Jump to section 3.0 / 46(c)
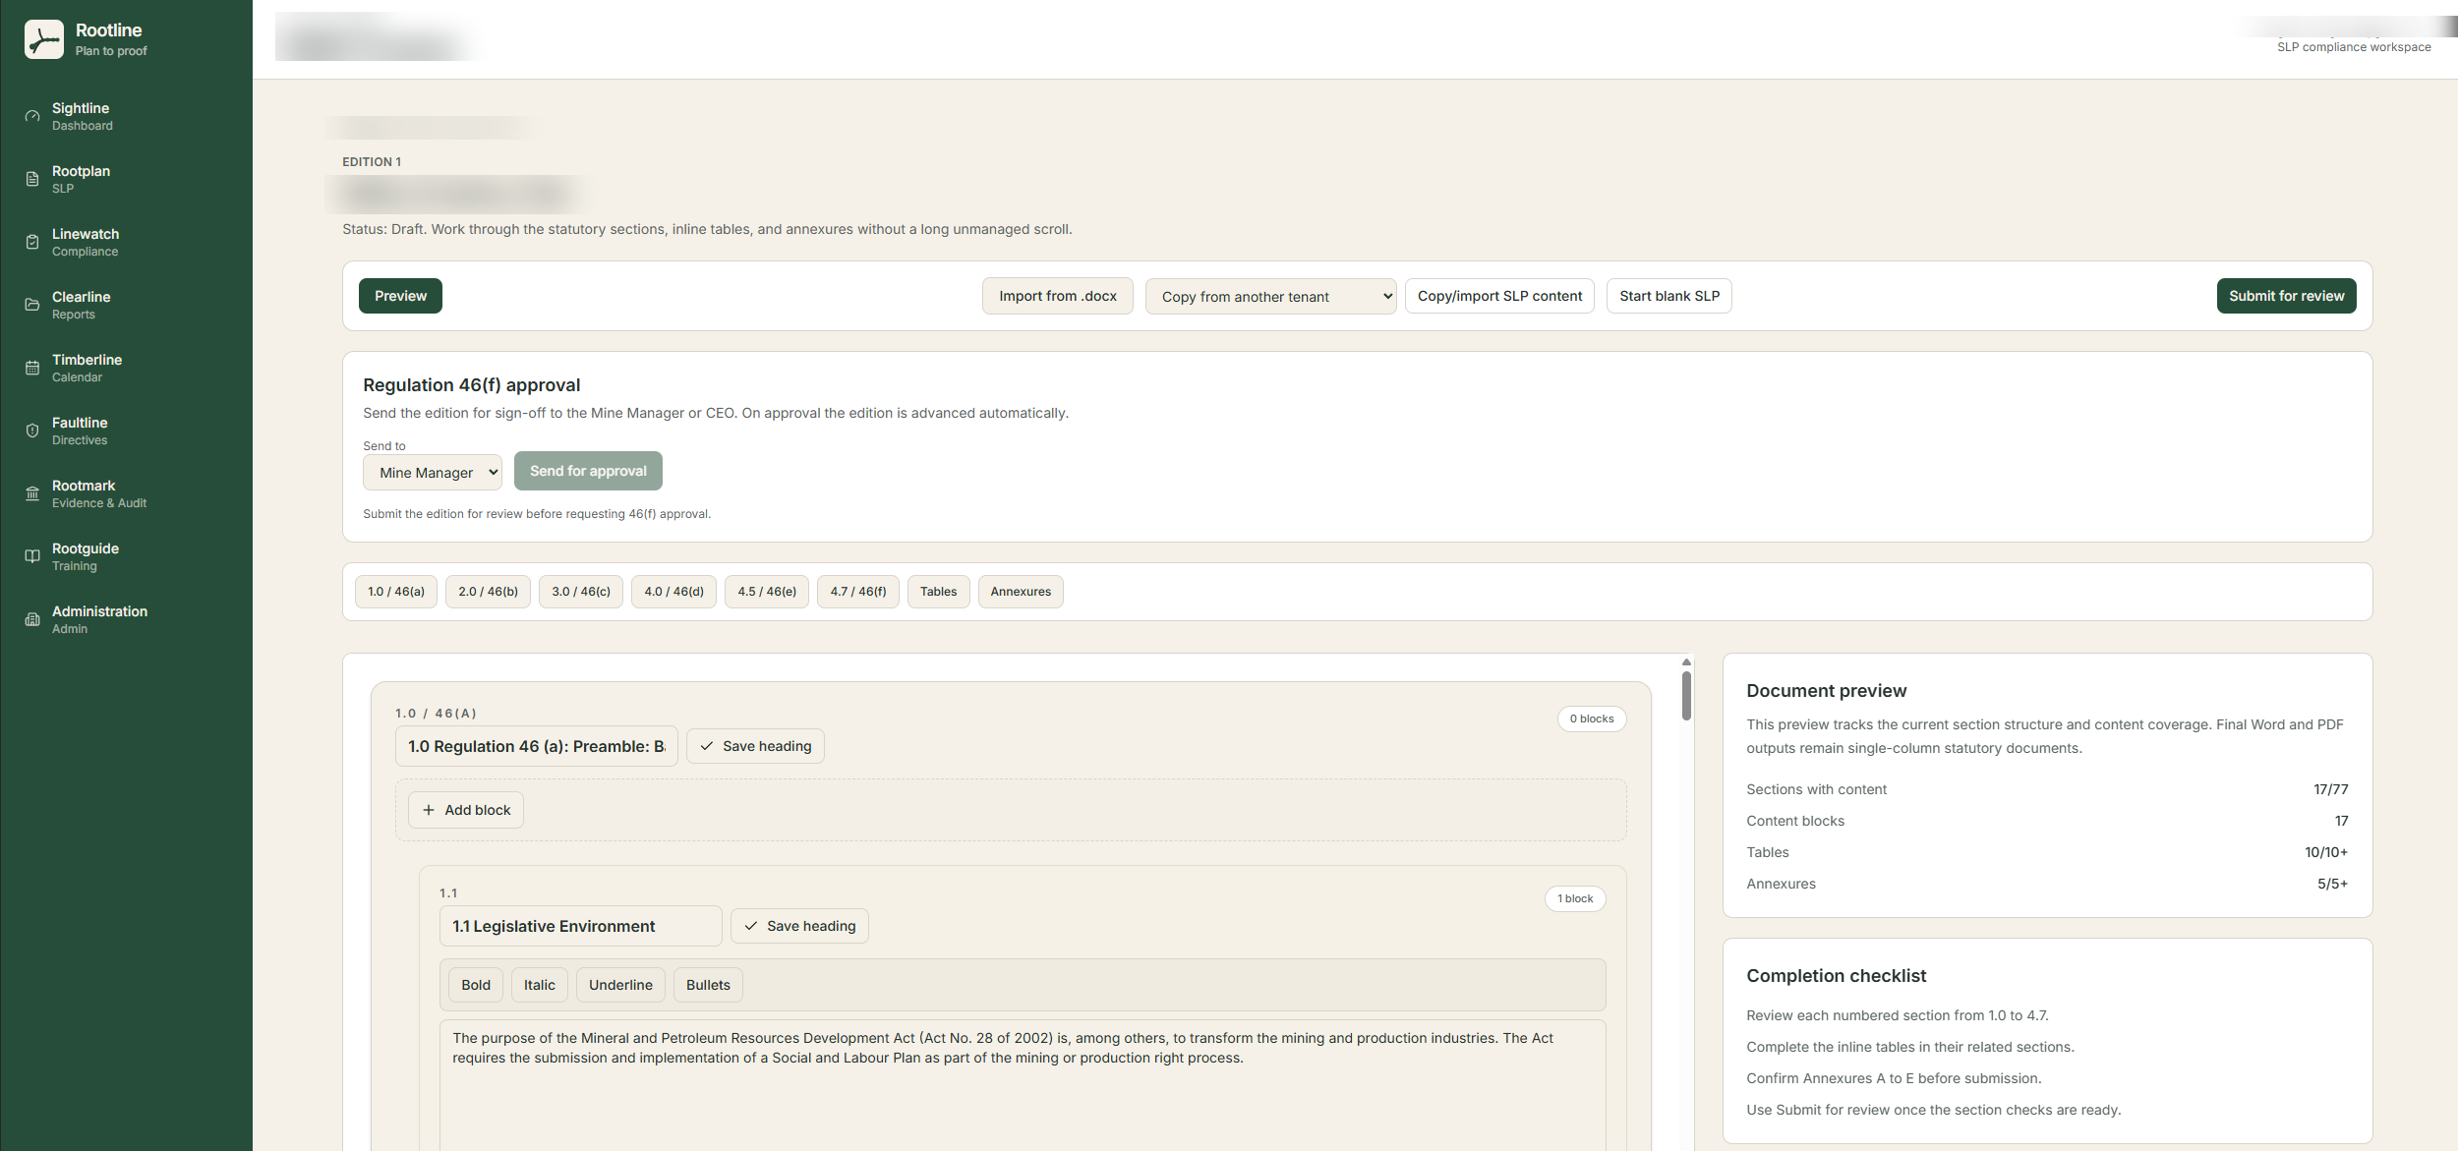Image resolution: width=2458 pixels, height=1151 pixels. (581, 592)
